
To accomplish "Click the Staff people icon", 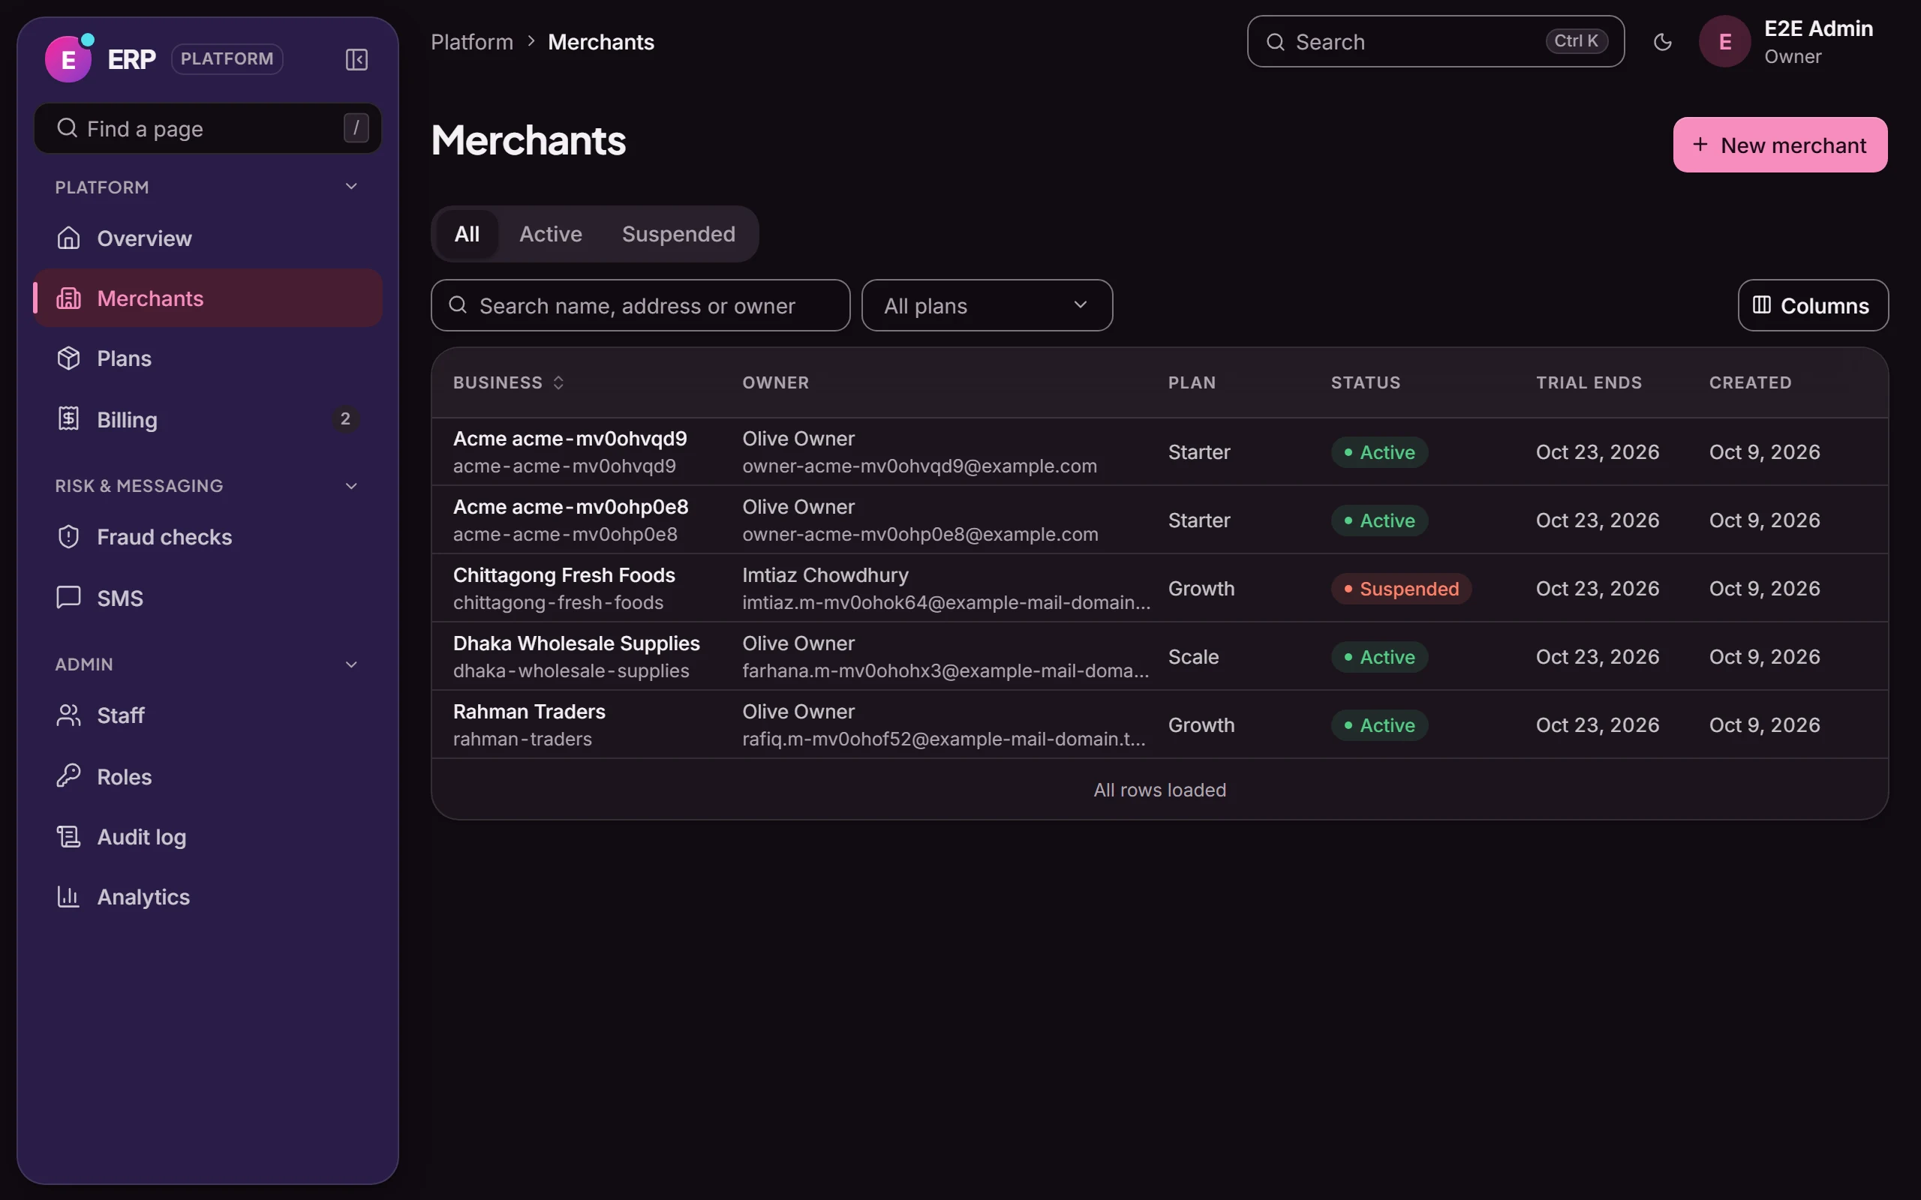I will click(69, 715).
